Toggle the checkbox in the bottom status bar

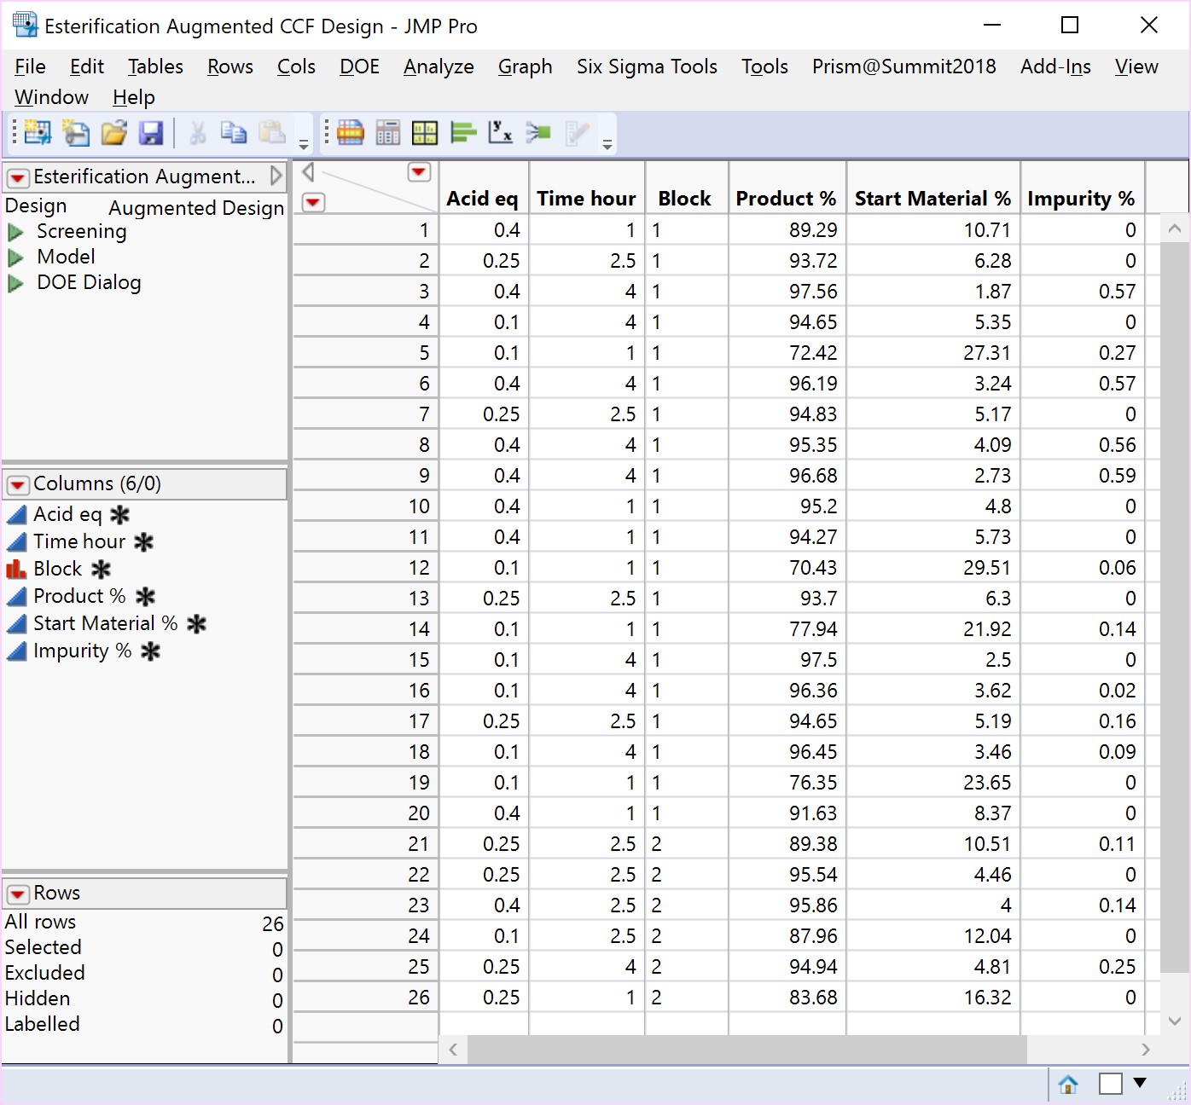[x=1110, y=1084]
